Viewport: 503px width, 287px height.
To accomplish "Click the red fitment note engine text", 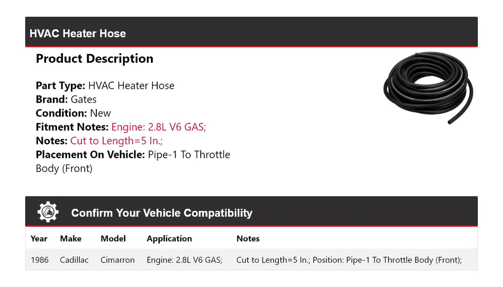I will pyautogui.click(x=159, y=127).
